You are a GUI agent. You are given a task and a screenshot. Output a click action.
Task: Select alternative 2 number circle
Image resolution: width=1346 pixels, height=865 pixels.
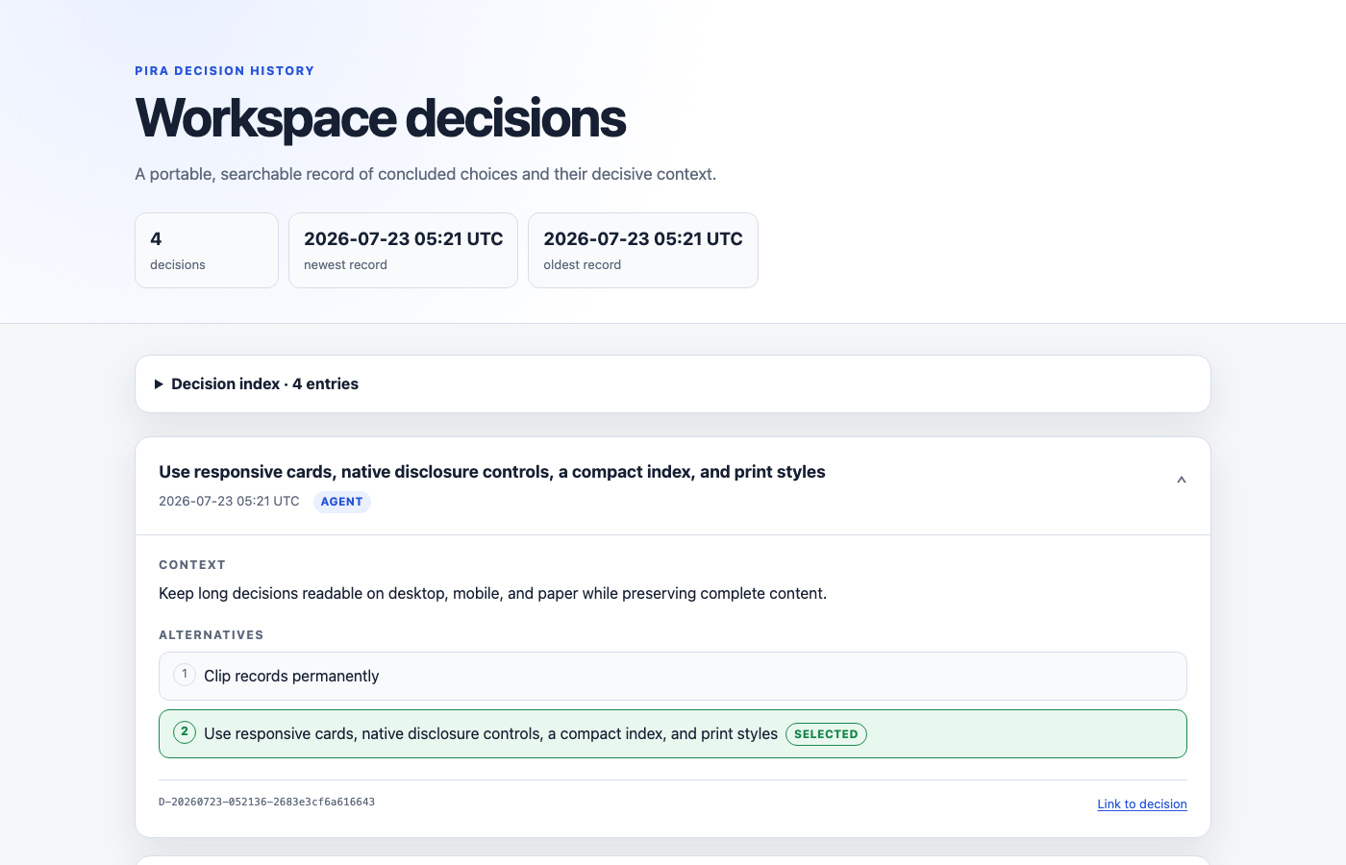185,732
